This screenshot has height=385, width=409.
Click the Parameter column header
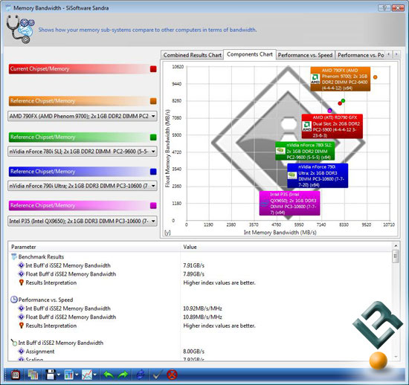94,247
